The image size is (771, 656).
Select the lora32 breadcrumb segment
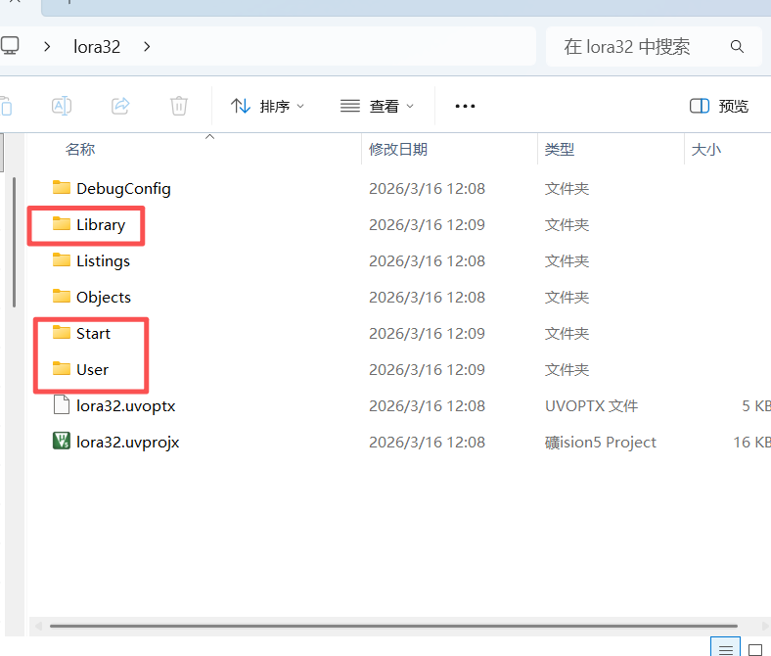pyautogui.click(x=96, y=47)
